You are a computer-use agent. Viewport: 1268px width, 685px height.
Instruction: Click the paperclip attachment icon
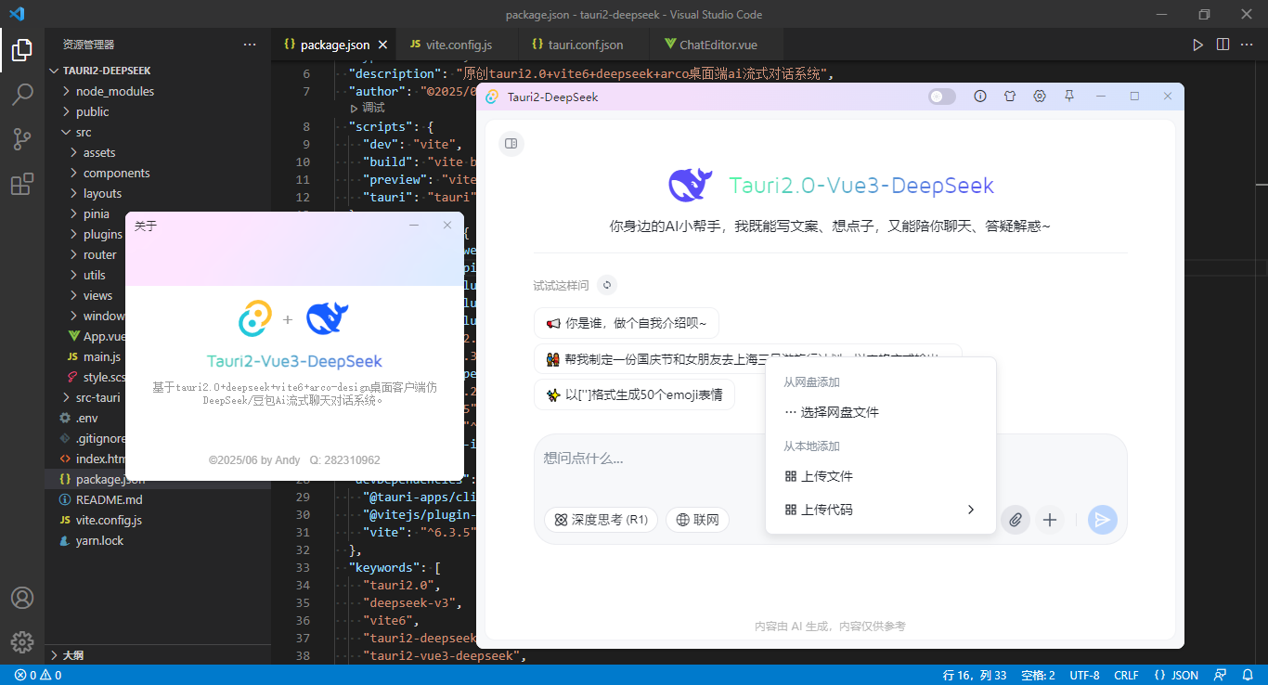(x=1016, y=520)
